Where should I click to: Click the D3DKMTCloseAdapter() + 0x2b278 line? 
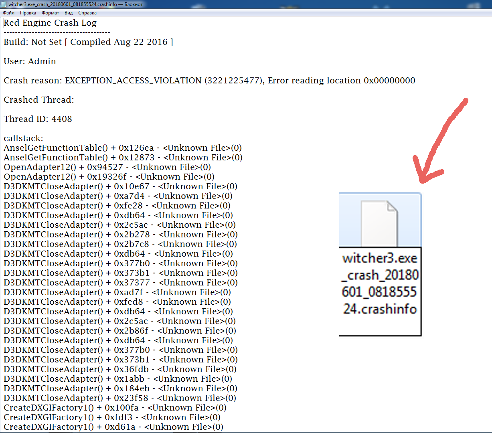(x=121, y=235)
